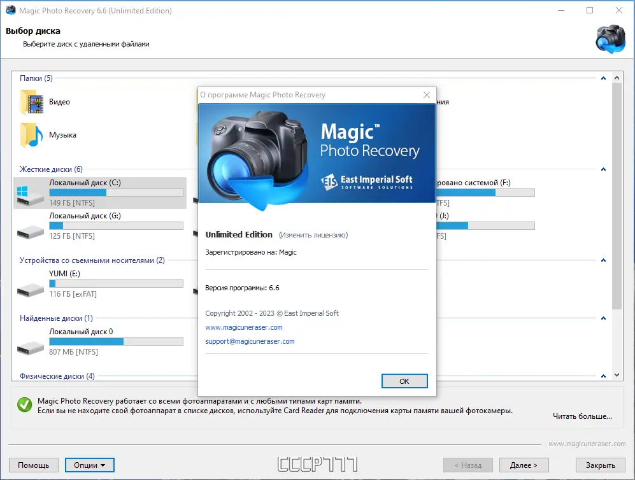Image resolution: width=635 pixels, height=480 pixels.
Task: Click Версия программы: 6.6 text
Action: 242,288
